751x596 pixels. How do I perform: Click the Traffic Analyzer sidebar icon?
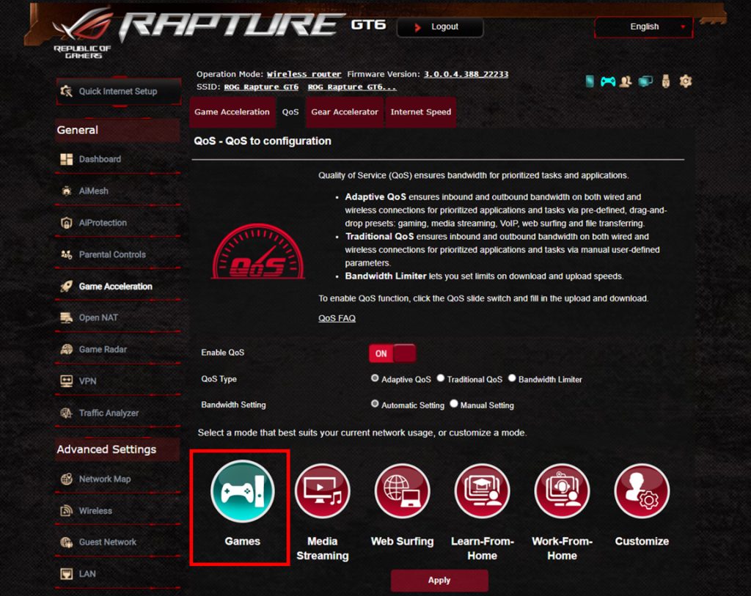coord(67,413)
